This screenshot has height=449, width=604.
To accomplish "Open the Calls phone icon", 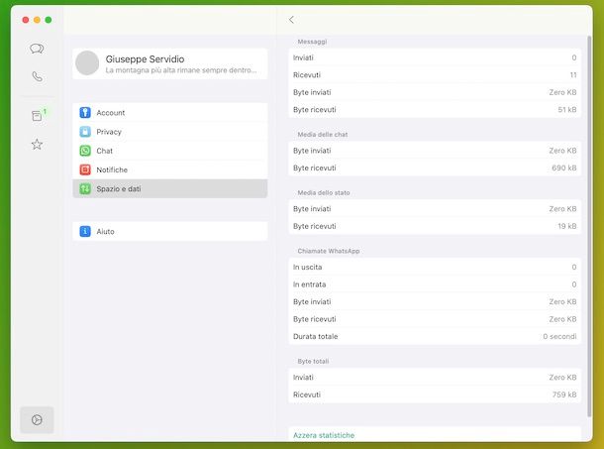I will 37,76.
